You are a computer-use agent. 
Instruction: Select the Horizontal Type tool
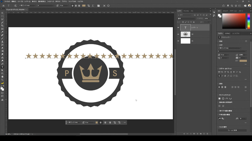[2, 67]
